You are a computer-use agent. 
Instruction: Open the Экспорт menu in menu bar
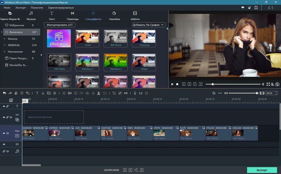(21, 8)
